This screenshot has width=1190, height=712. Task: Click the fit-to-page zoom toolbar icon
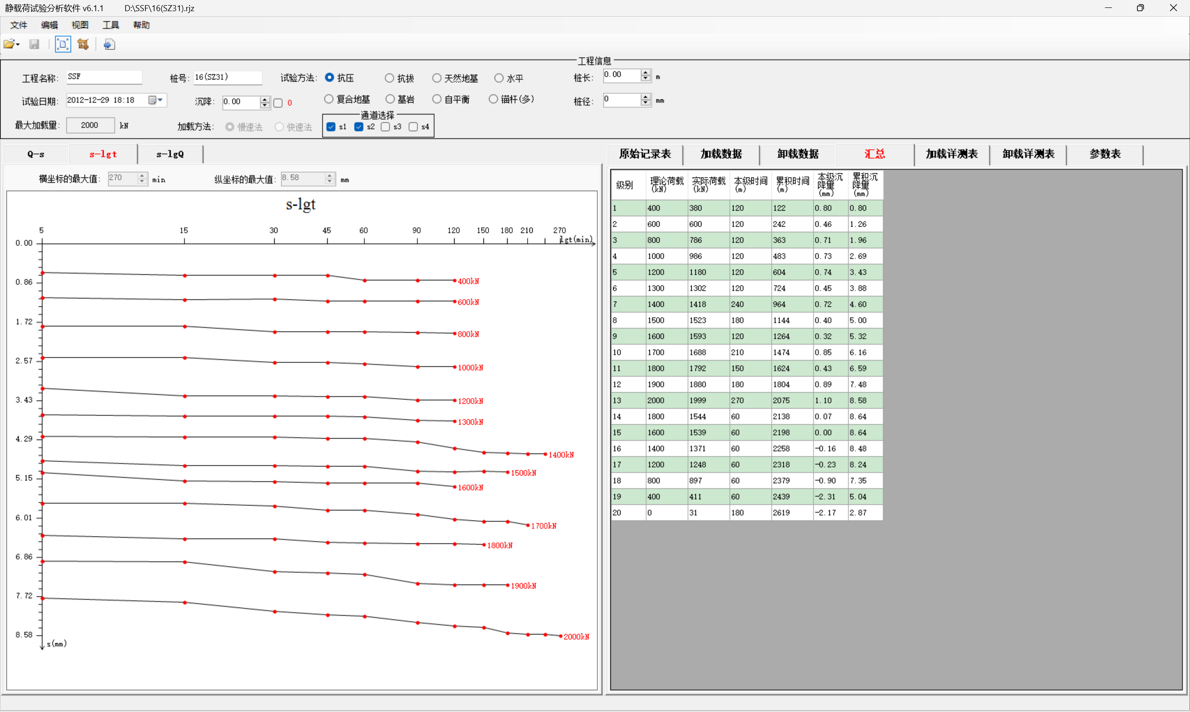(x=62, y=45)
